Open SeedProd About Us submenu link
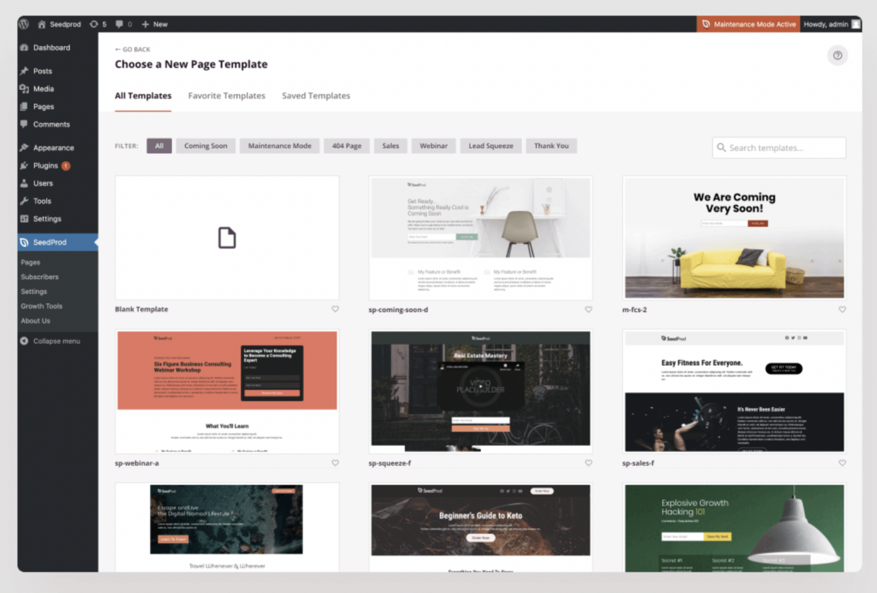 point(35,321)
